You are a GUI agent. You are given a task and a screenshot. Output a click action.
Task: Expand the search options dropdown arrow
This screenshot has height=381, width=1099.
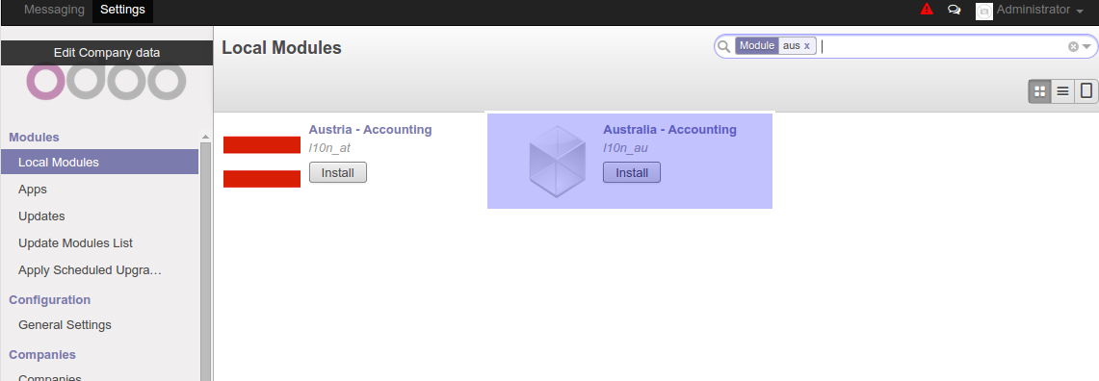pos(1087,46)
